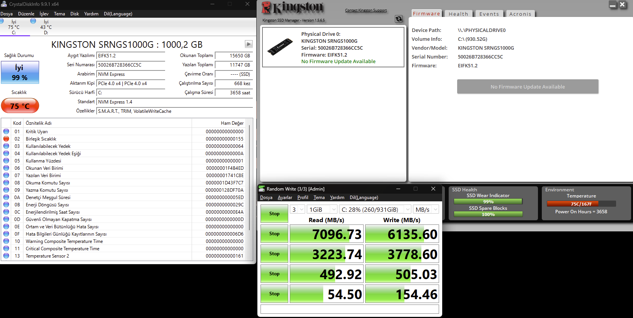Image resolution: width=633 pixels, height=318 pixels.
Task: Click the Seri Numarası field in CrystalDiskInfo
Action: tap(130, 65)
